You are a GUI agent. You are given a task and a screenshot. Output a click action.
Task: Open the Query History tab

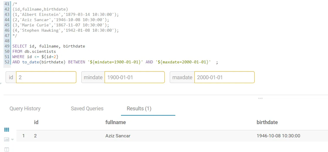(25, 109)
